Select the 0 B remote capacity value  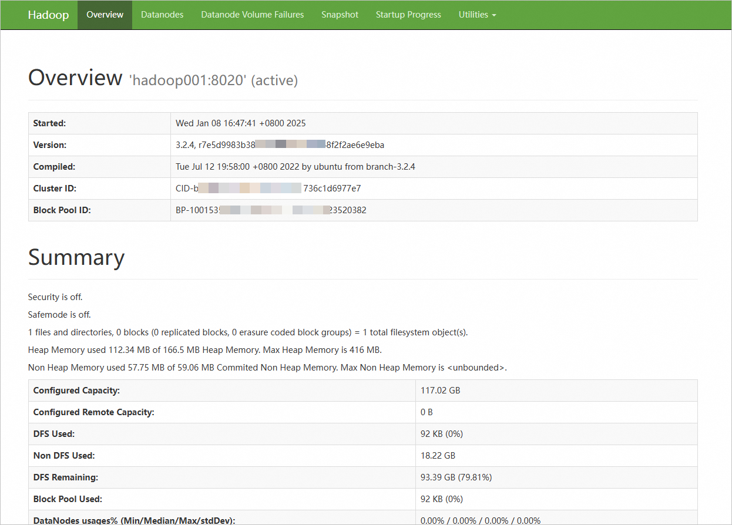427,412
